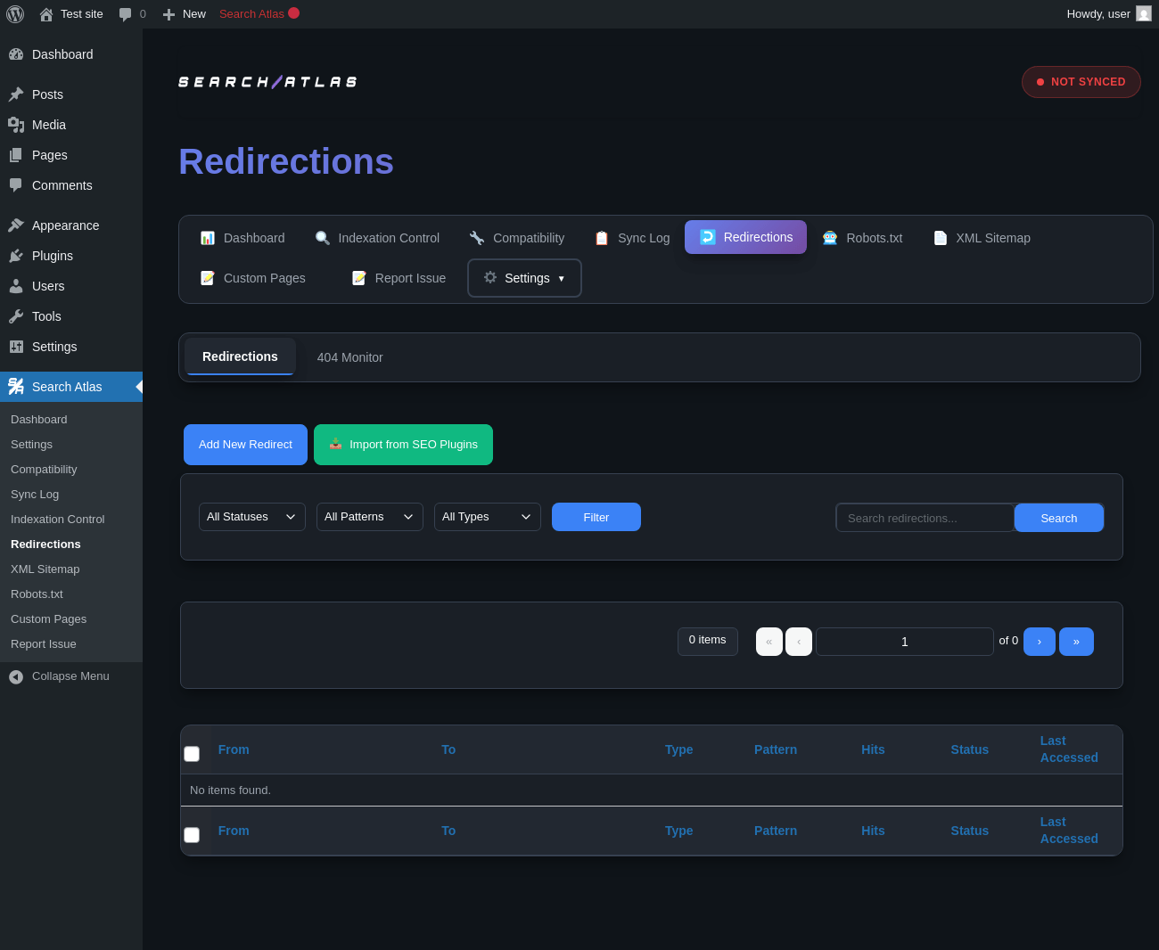Click Add New Redirect button
Image resolution: width=1159 pixels, height=950 pixels.
point(245,445)
